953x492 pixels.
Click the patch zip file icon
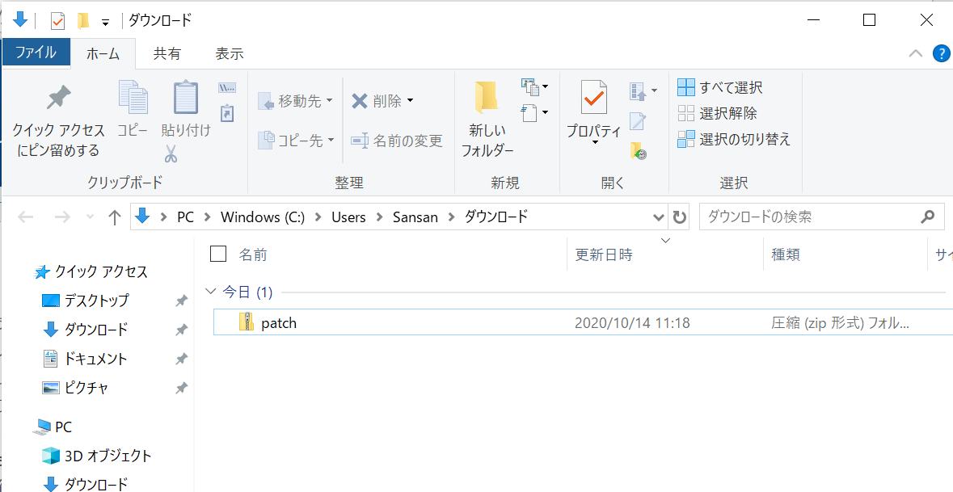(247, 322)
